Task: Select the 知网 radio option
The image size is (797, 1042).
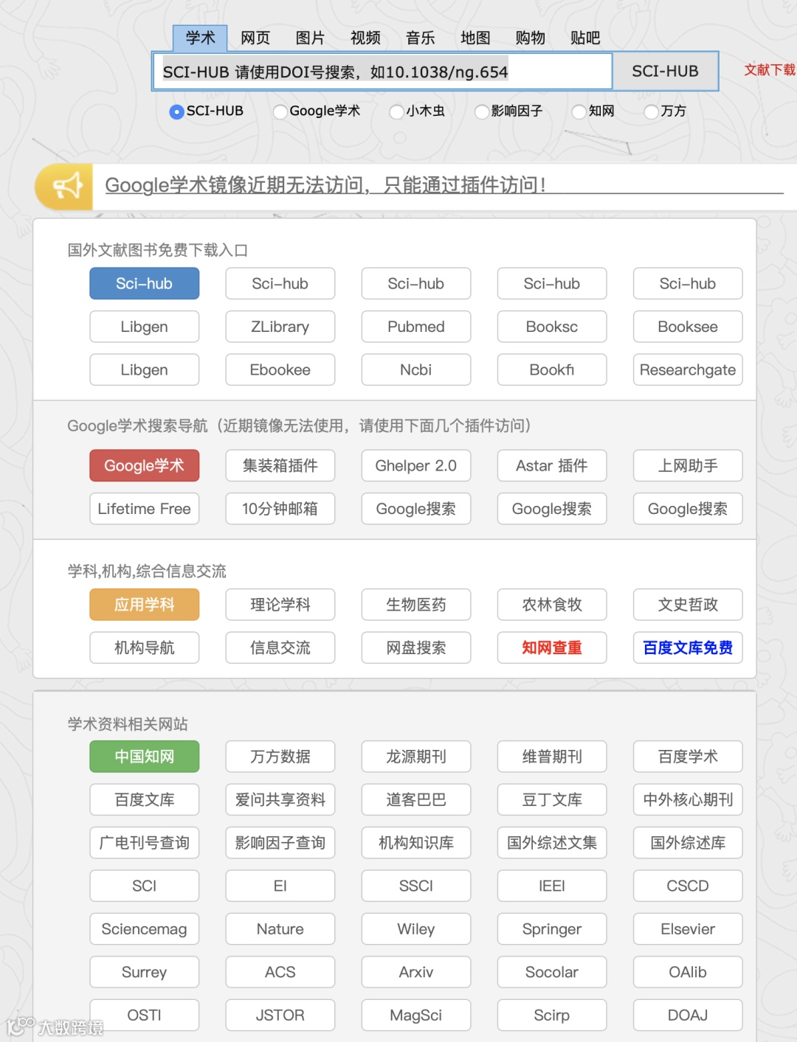Action: (x=579, y=112)
